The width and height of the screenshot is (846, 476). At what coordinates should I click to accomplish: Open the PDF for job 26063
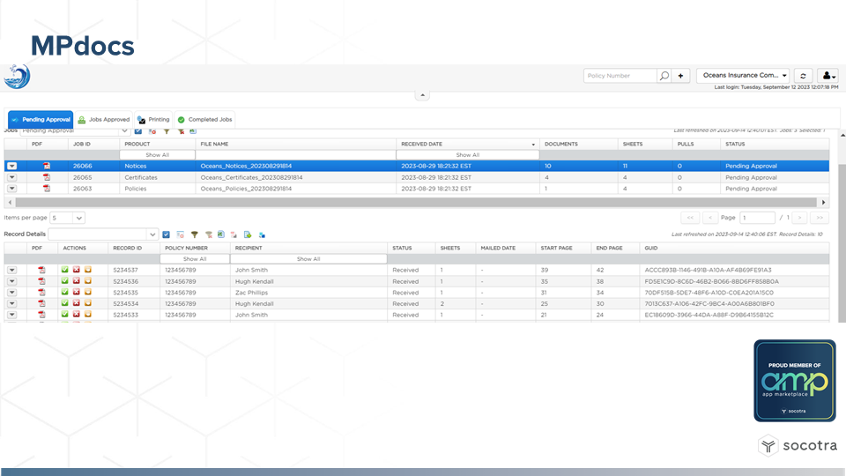(x=47, y=189)
